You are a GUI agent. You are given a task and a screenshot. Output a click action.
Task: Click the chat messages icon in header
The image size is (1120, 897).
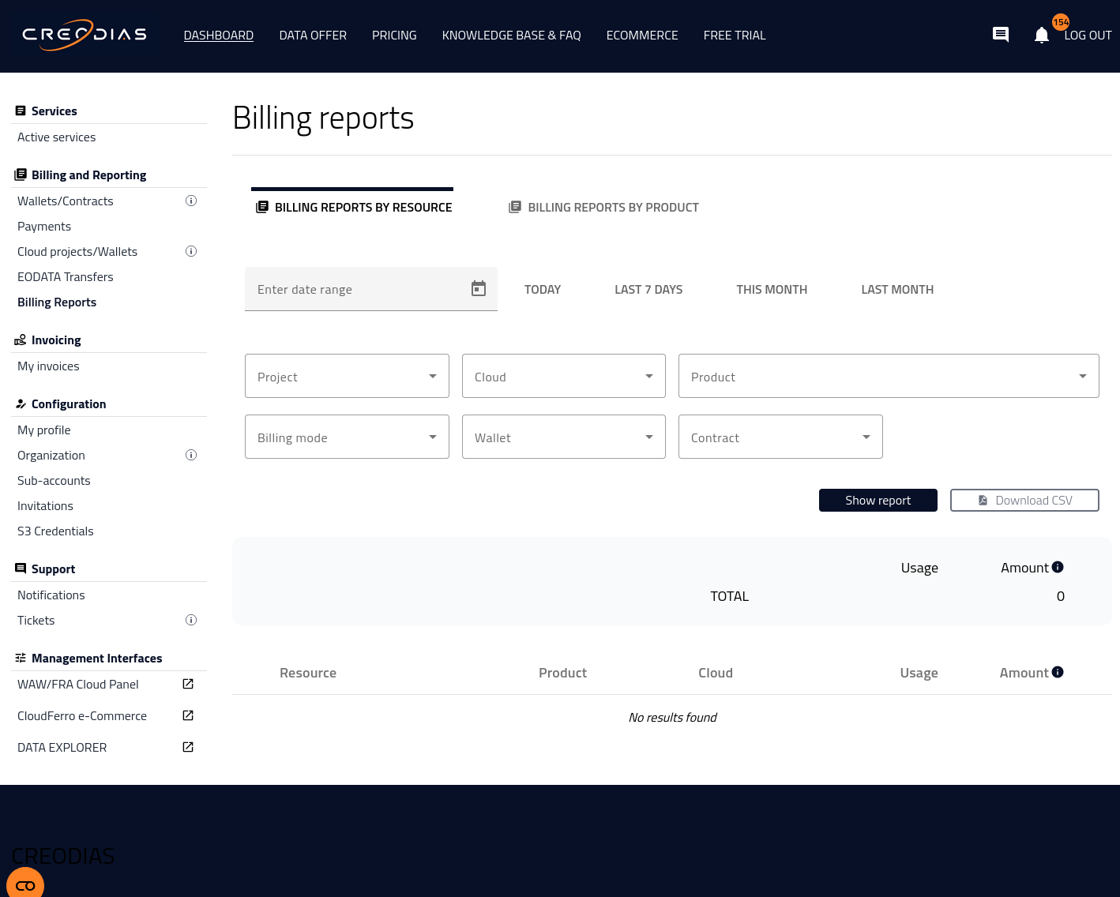tap(1000, 34)
